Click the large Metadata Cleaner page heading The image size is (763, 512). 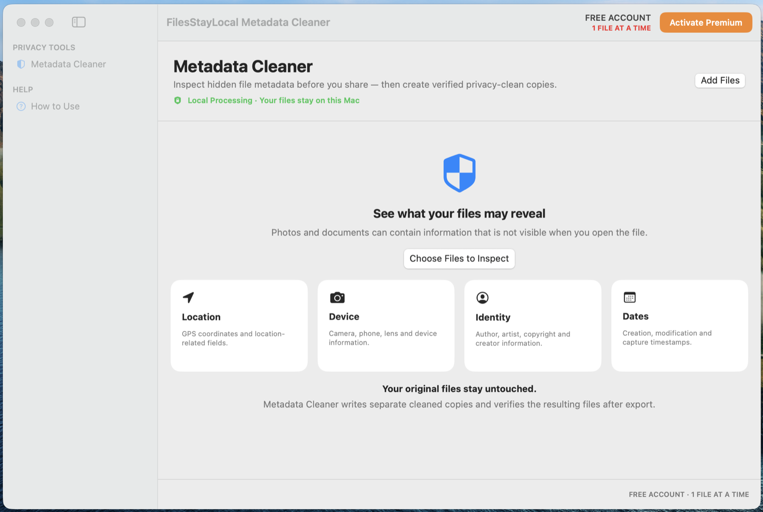[x=243, y=66]
